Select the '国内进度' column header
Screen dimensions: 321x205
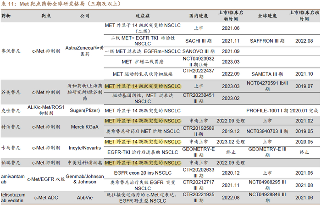tap(199, 16)
